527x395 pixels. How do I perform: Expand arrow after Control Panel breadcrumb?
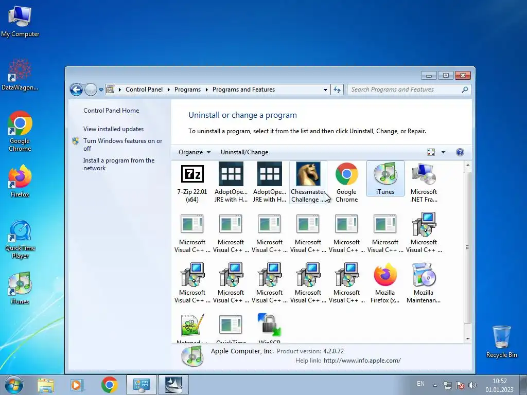click(x=168, y=89)
